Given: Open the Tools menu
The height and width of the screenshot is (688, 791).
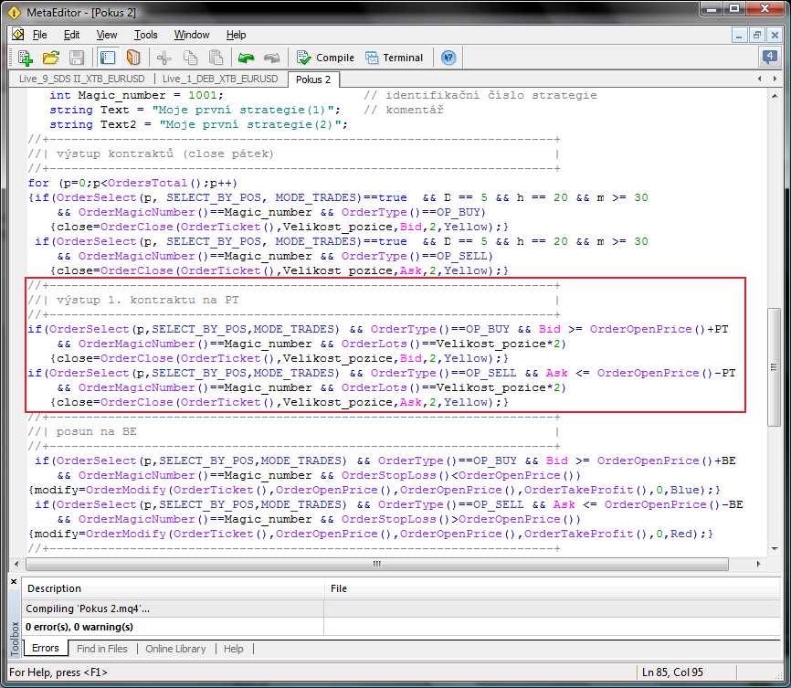Looking at the screenshot, I should [146, 35].
